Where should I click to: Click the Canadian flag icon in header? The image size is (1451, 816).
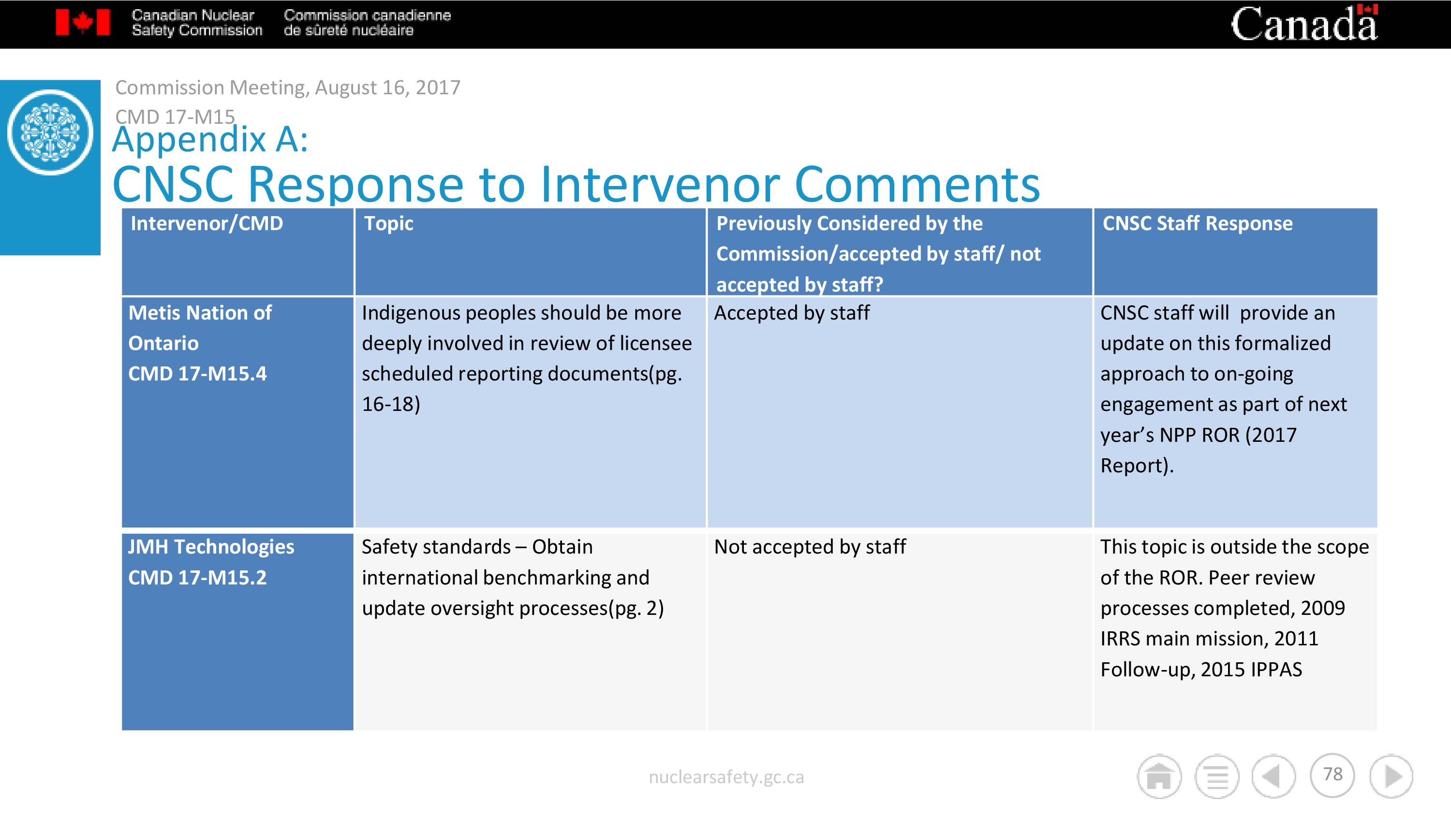[83, 23]
